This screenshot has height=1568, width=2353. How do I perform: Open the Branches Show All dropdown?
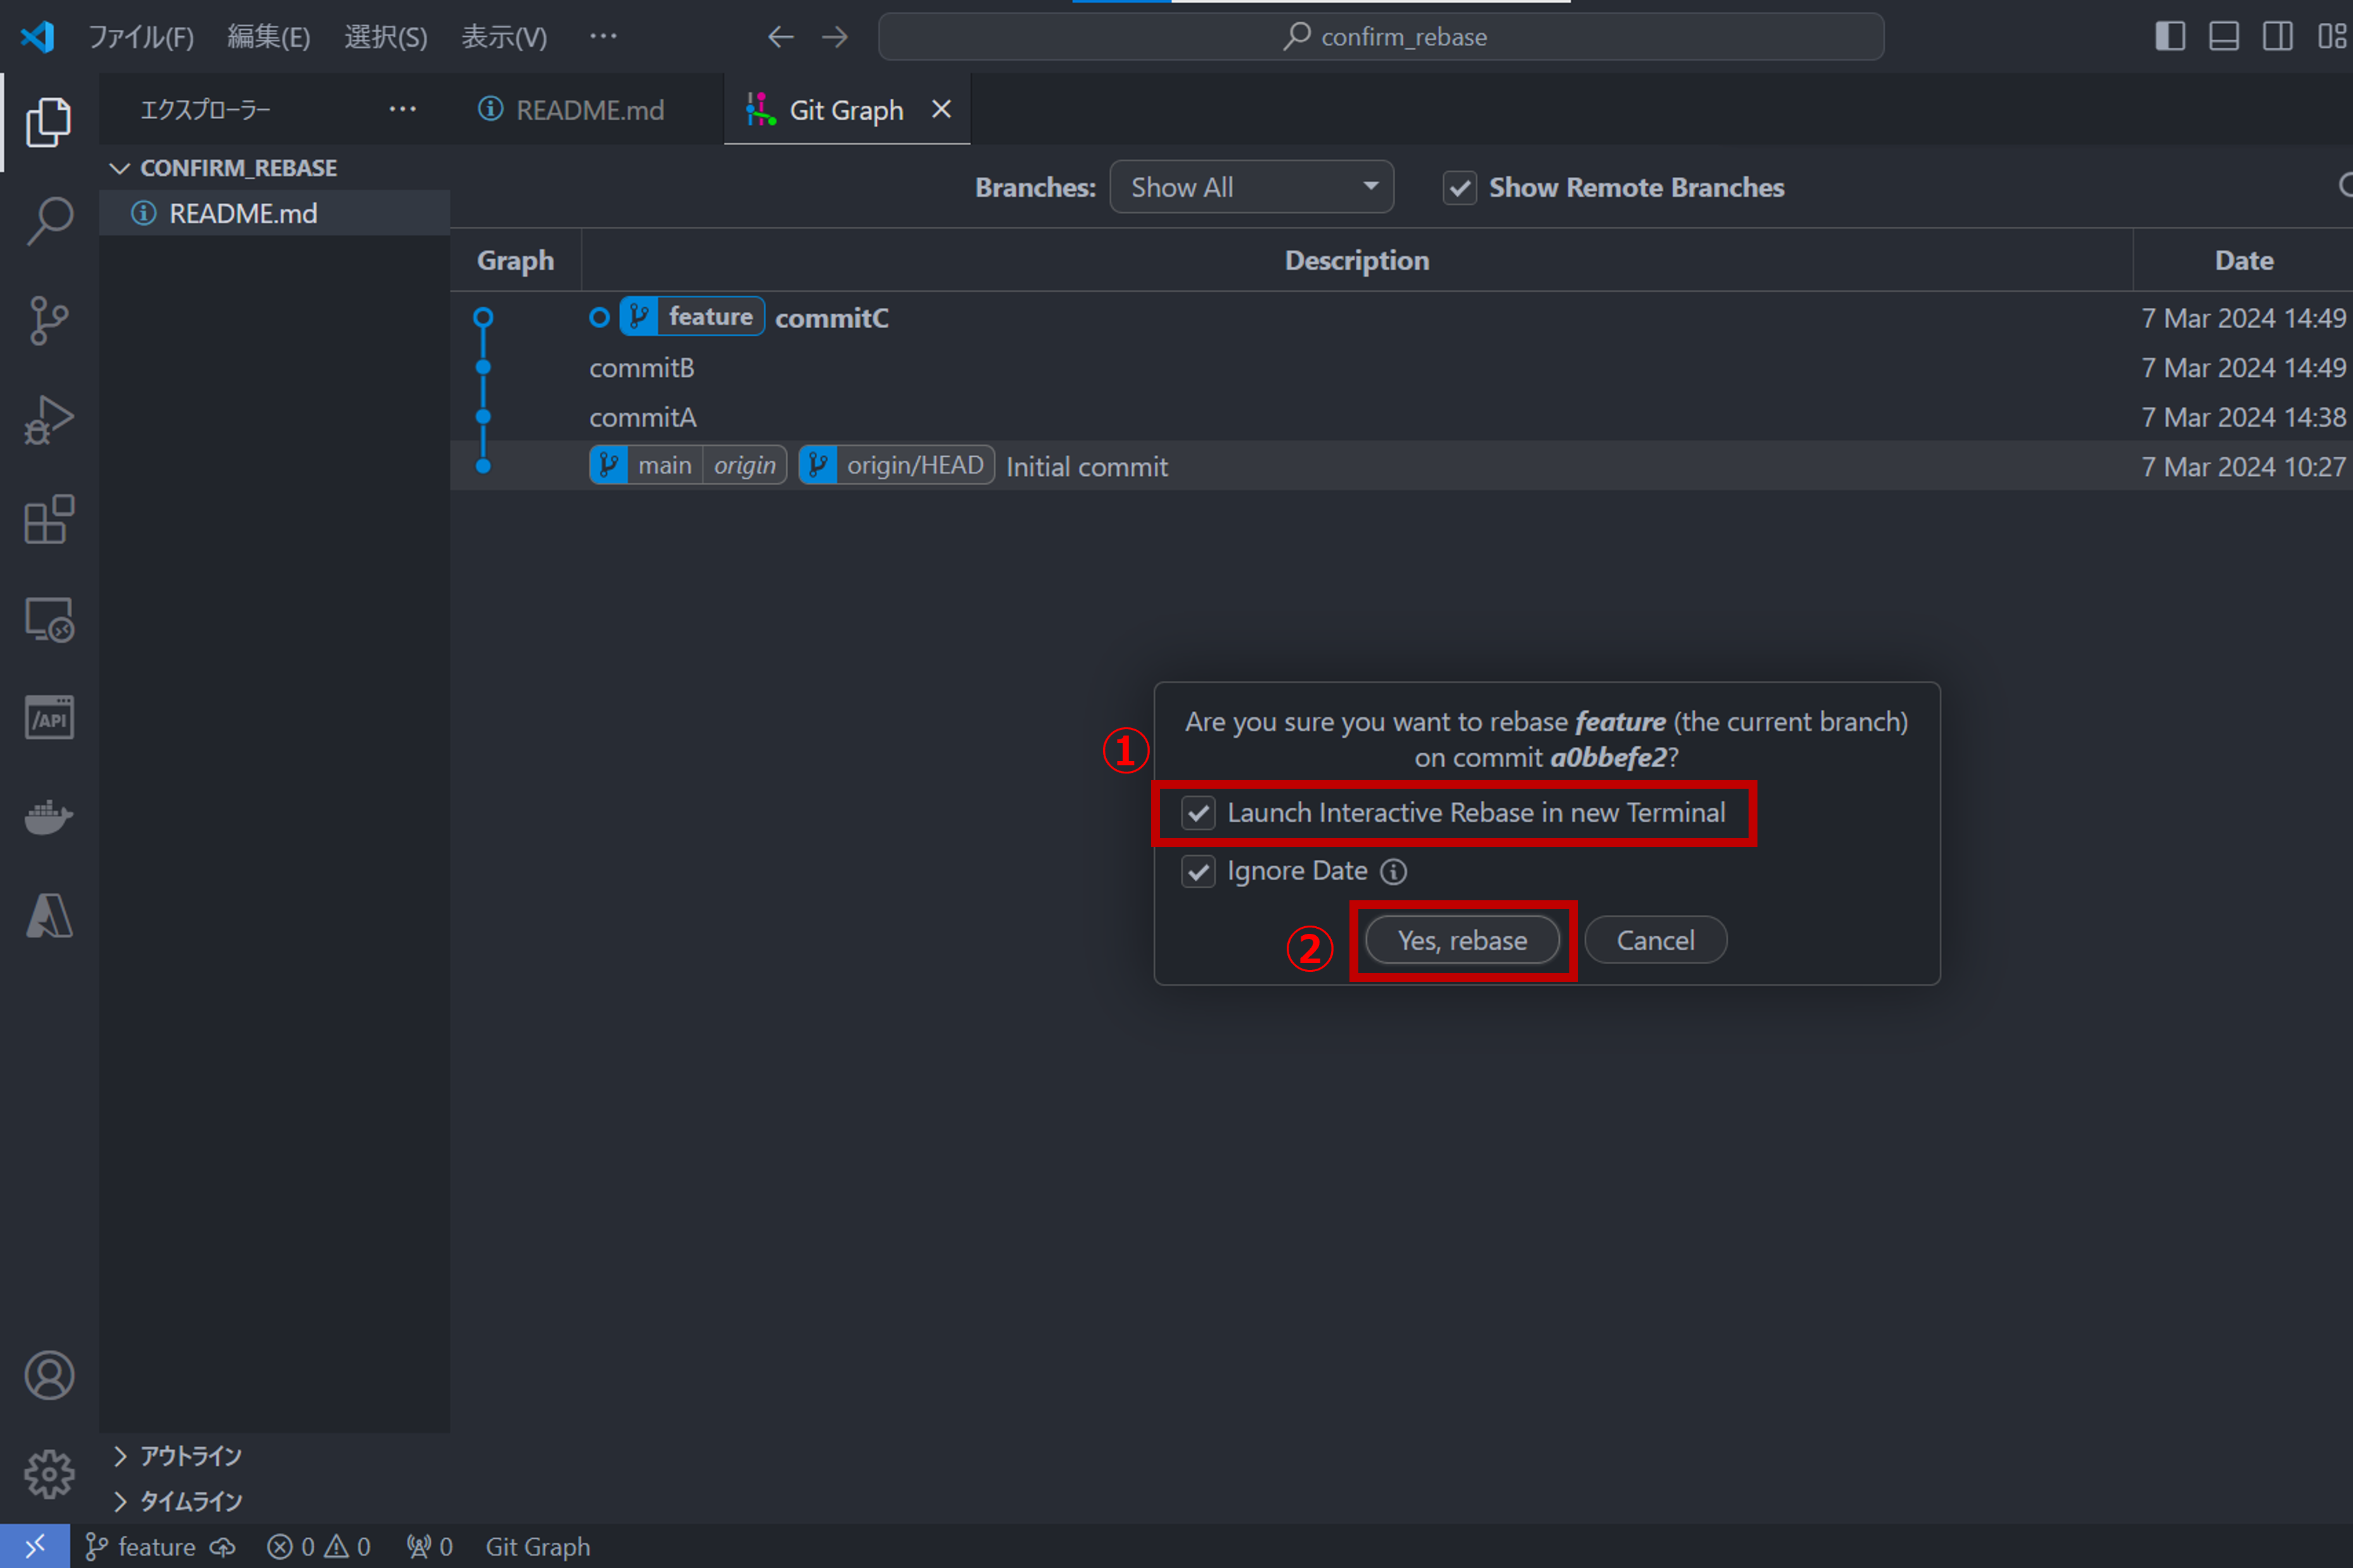(x=1251, y=186)
